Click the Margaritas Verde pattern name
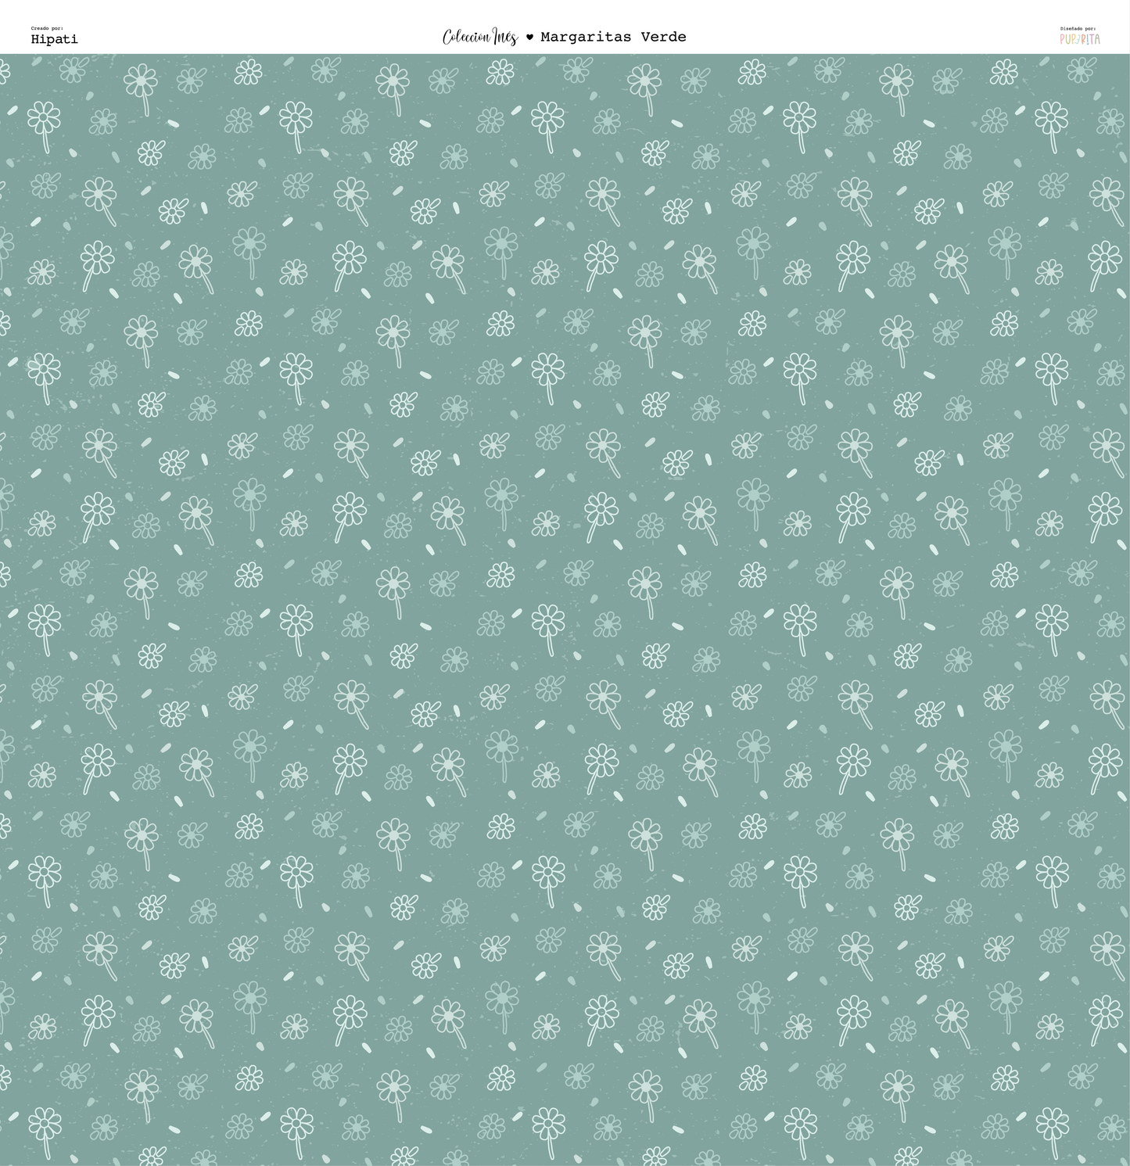Viewport: 1130px width, 1166px height. [613, 37]
